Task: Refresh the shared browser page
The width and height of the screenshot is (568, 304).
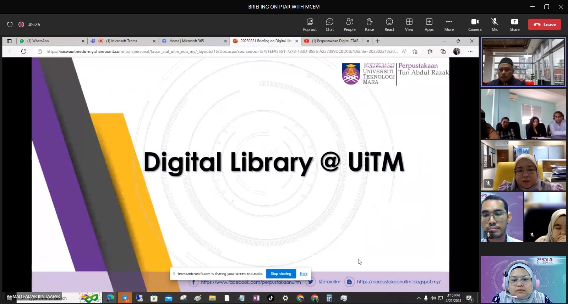Action: click(24, 51)
